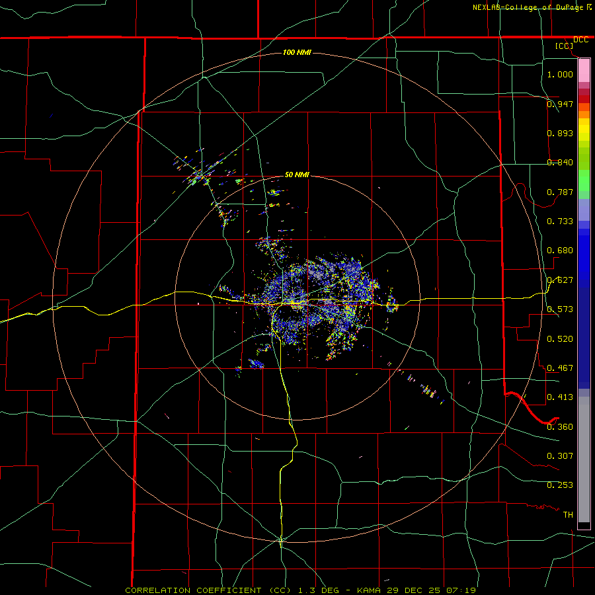
Task: Select the 1.000 legend value
Action: pyautogui.click(x=560, y=74)
